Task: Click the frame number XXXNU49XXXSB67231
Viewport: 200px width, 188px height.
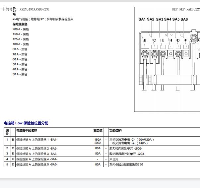Action: pos(34,9)
